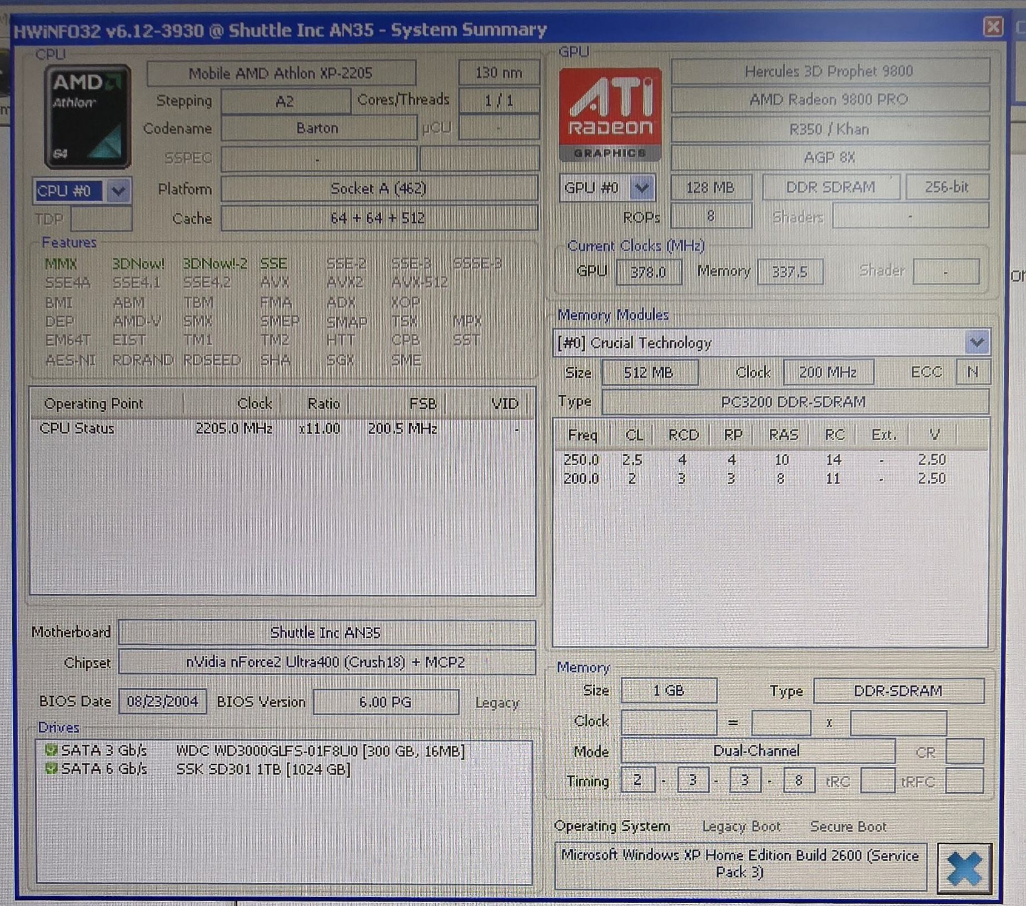Click the 128 MB video memory field

click(x=711, y=187)
